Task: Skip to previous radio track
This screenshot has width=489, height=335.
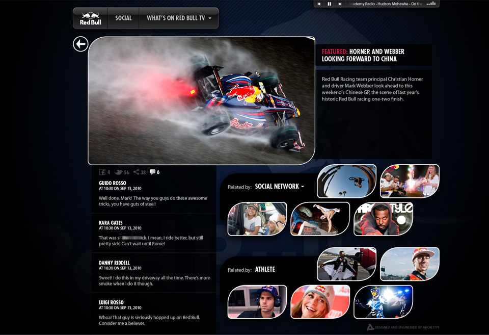Action: pos(319,4)
